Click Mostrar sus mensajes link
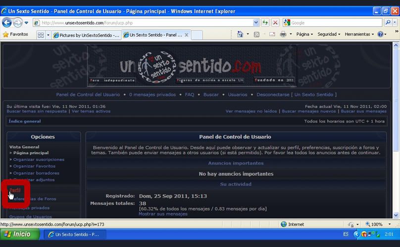Screen dimensions: 400x247 [x=163, y=214]
